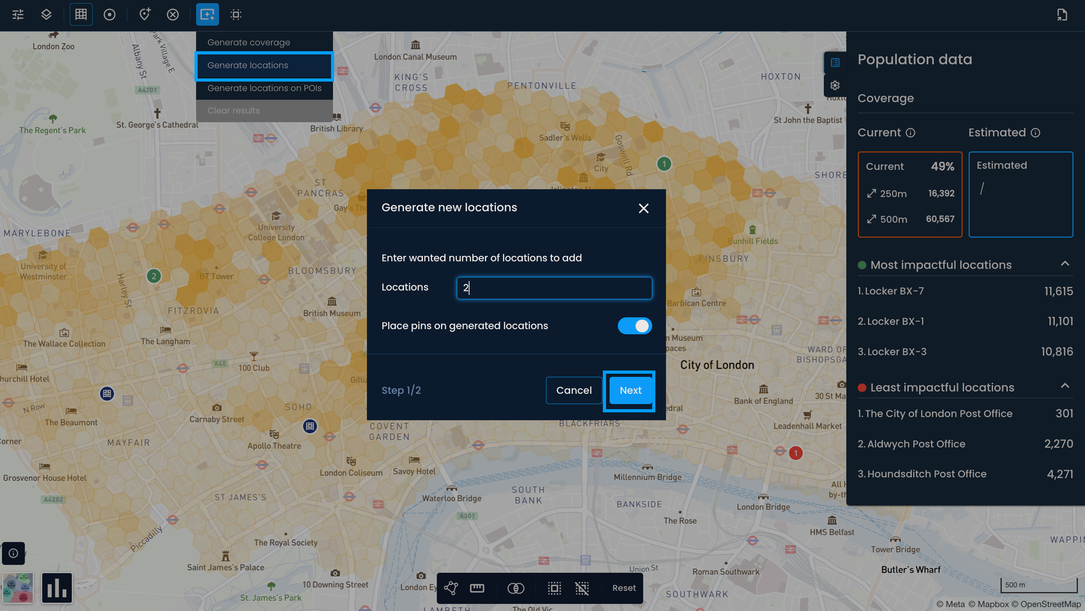This screenshot has height=611, width=1085.
Task: Open the generate tools dropdown button
Action: click(x=207, y=15)
